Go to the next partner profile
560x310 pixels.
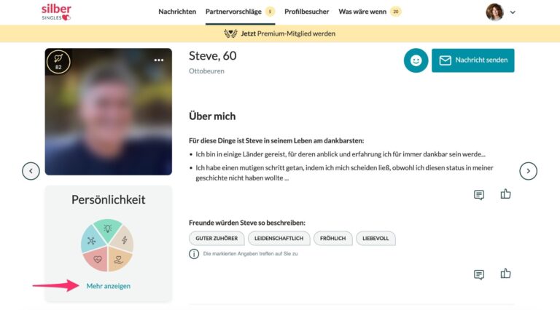[528, 171]
